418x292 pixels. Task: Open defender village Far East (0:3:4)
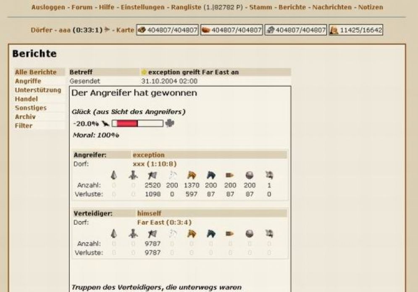pos(165,222)
